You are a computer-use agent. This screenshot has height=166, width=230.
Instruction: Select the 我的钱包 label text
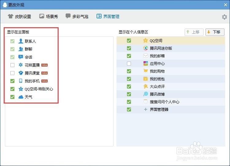tap(157, 79)
